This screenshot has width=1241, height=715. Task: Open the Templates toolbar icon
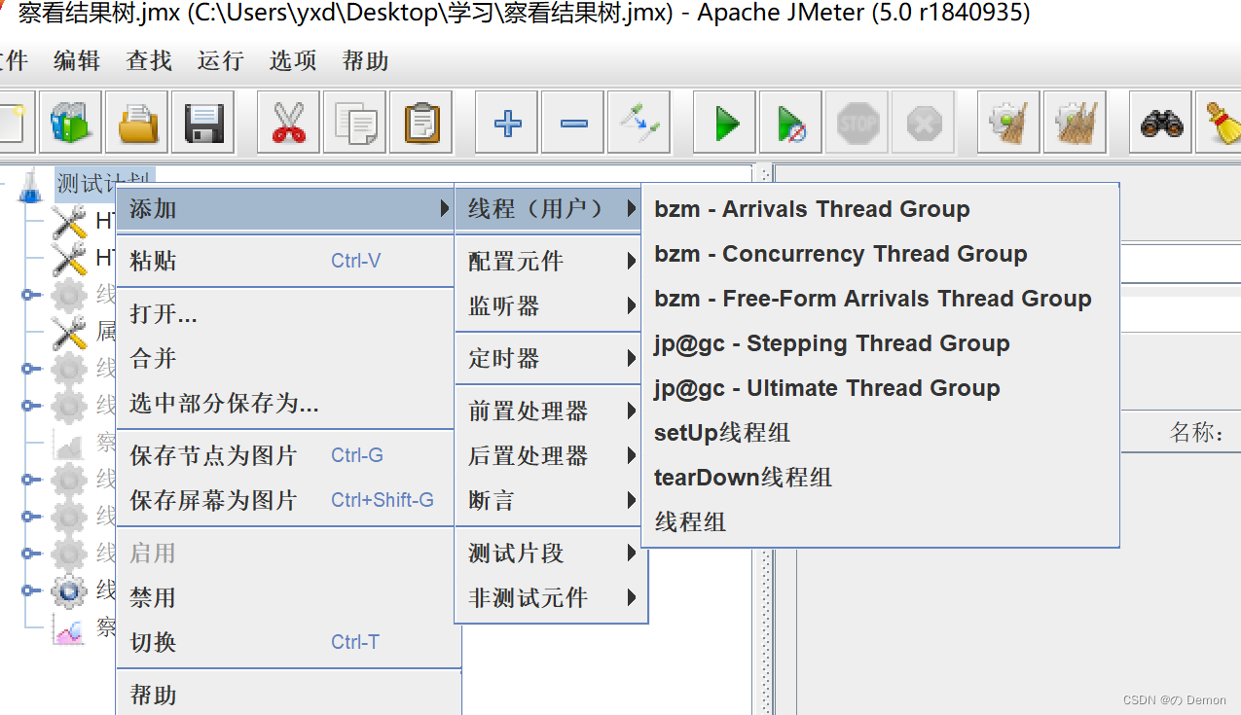point(70,123)
